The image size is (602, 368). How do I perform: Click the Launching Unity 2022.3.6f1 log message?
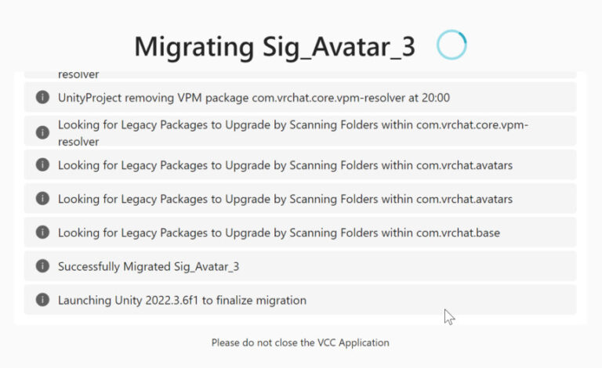point(182,300)
